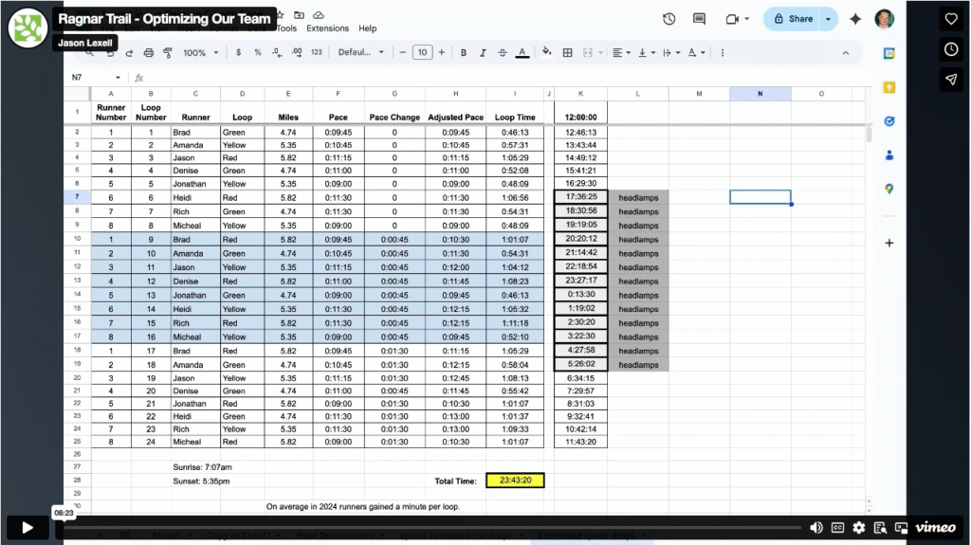971x545 pixels.
Task: Click the Share button
Action: [793, 19]
